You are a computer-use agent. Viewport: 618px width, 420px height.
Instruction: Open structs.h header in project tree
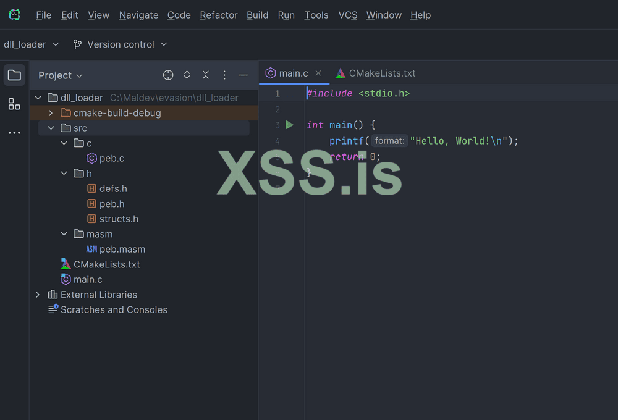pyautogui.click(x=118, y=219)
